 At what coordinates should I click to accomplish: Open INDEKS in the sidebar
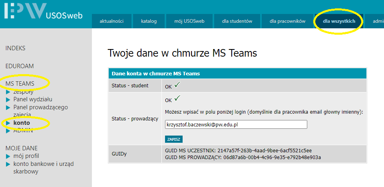click(16, 48)
